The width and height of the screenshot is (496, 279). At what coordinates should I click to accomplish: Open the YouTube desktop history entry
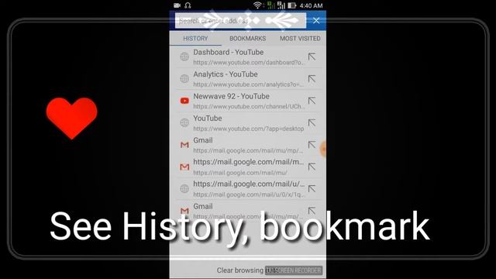[x=248, y=122]
